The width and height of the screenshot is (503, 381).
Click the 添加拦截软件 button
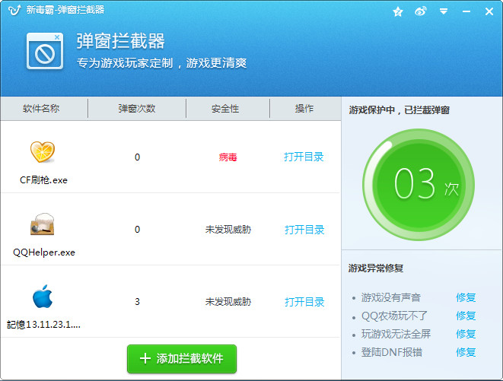click(182, 358)
